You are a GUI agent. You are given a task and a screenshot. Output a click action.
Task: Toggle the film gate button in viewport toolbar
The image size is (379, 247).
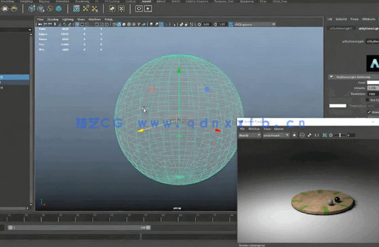[82, 24]
